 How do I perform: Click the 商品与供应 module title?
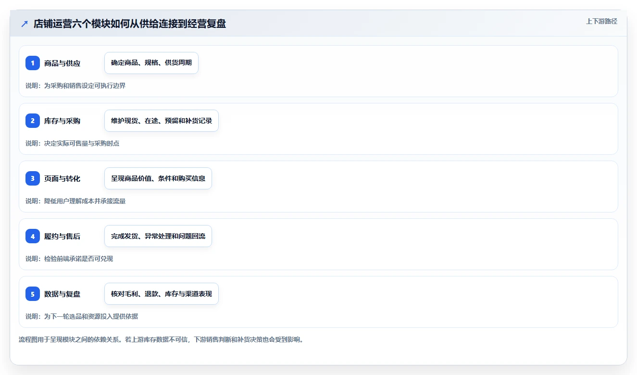click(62, 63)
